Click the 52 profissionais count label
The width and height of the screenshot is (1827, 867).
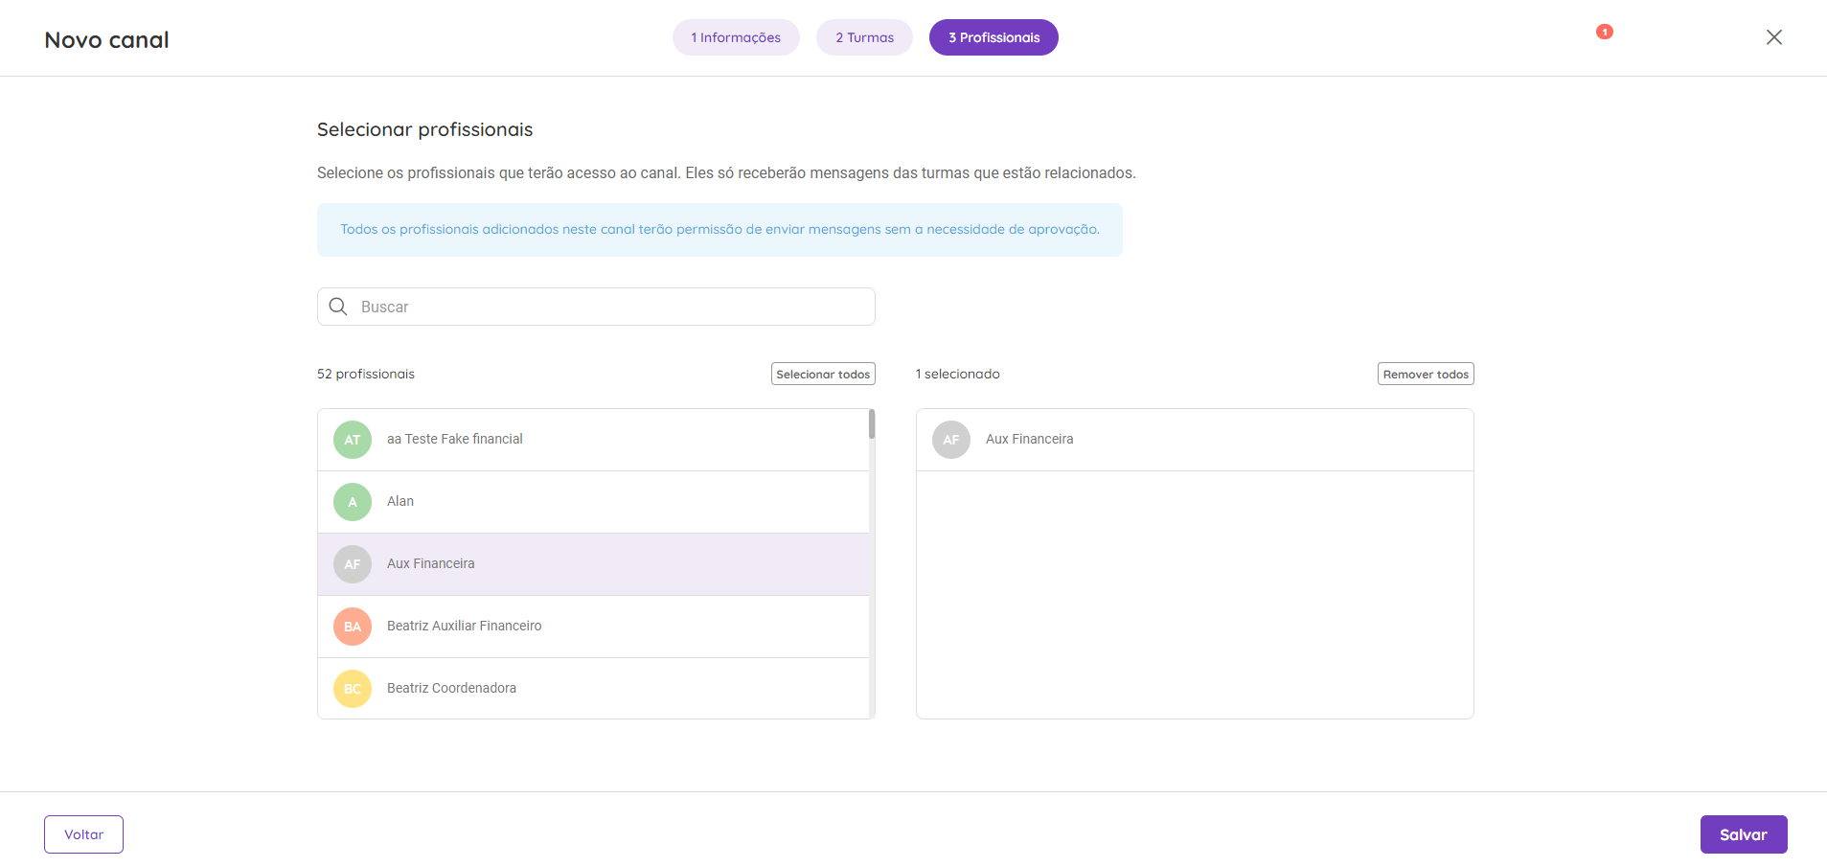[366, 374]
